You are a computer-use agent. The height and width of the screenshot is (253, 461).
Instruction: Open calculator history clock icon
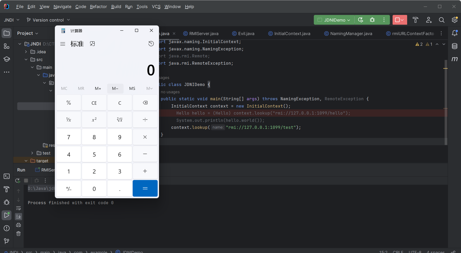151,44
